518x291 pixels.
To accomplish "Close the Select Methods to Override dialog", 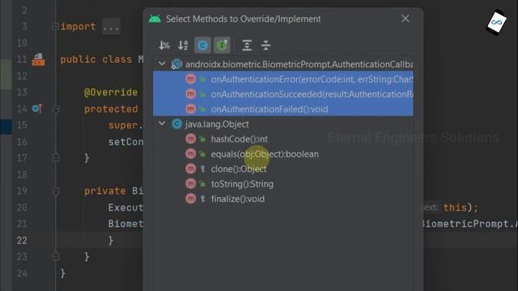I will click(x=405, y=19).
